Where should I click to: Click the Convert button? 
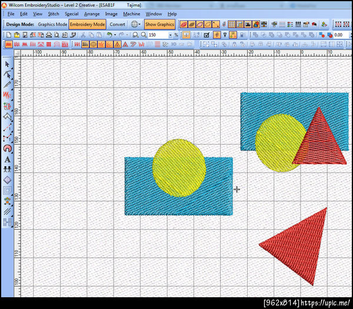117,24
